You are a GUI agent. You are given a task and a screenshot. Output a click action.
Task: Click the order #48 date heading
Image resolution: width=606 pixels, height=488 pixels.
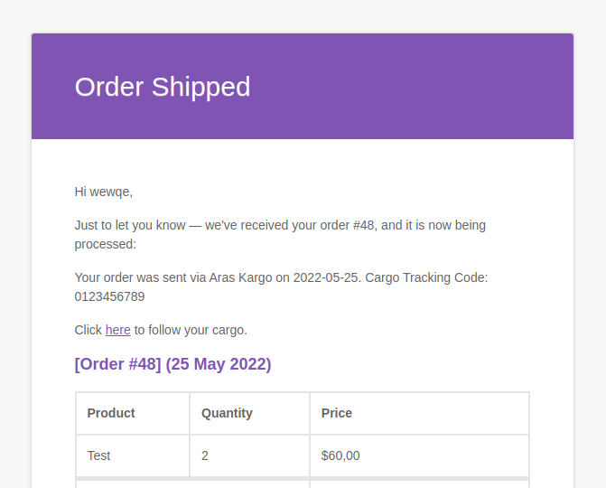(x=172, y=364)
